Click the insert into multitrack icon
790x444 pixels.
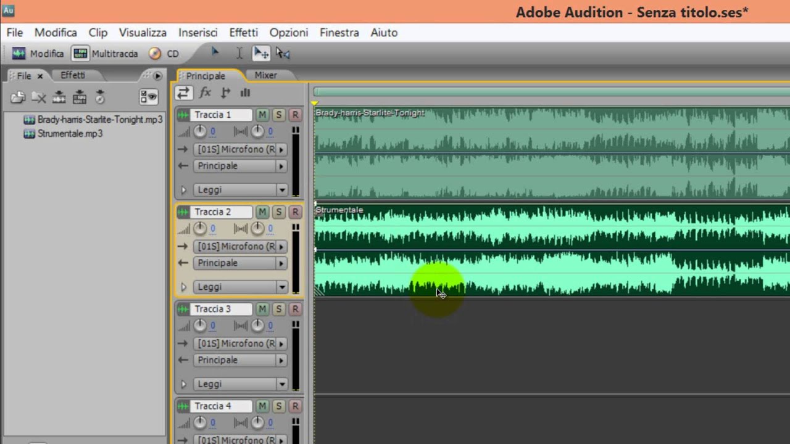click(x=59, y=97)
